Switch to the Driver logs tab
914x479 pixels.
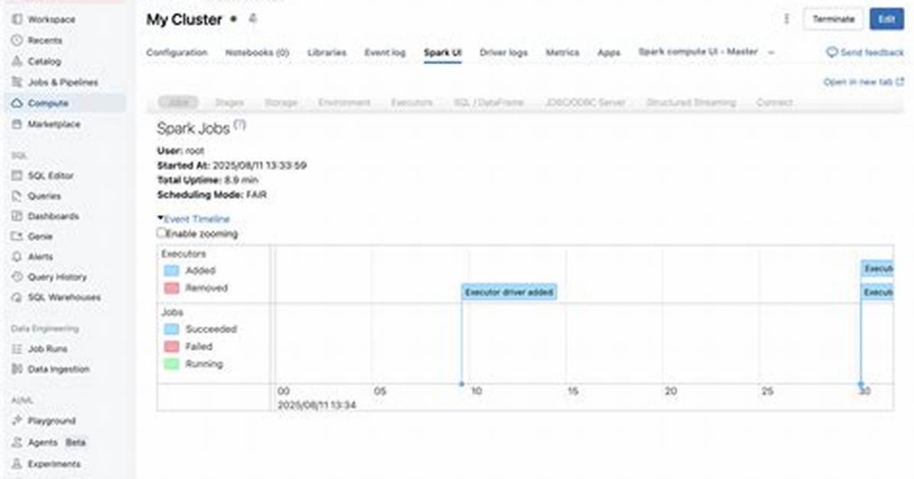tap(503, 53)
